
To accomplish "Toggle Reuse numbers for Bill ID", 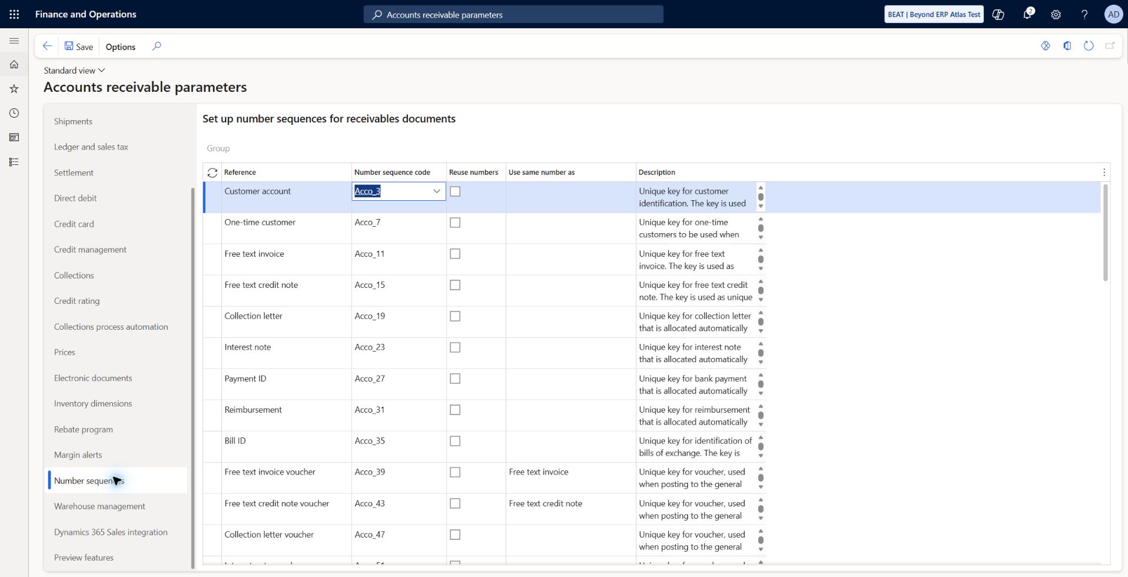I will tap(455, 441).
